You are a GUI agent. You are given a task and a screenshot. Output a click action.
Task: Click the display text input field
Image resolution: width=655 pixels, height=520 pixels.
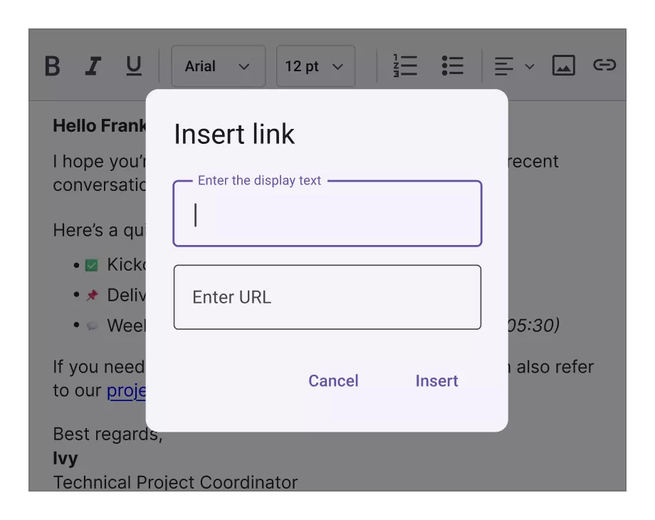[x=327, y=214]
